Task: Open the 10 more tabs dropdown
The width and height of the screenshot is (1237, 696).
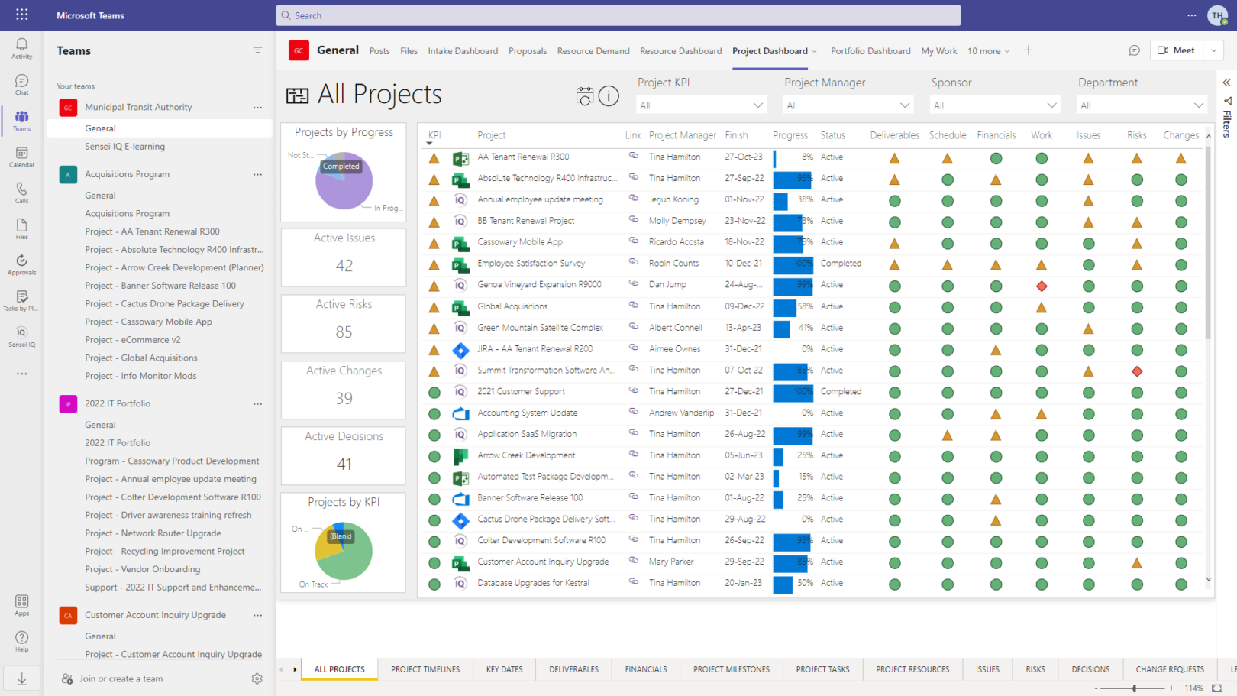Action: [989, 51]
